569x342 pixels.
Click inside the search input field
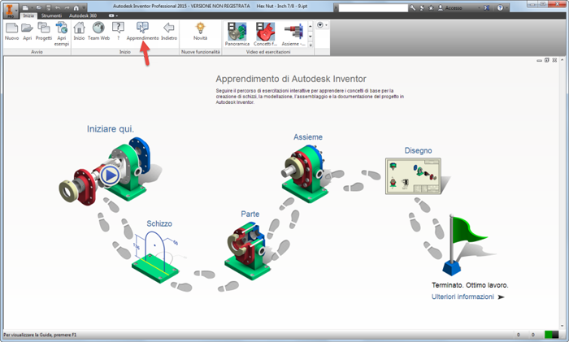[373, 8]
